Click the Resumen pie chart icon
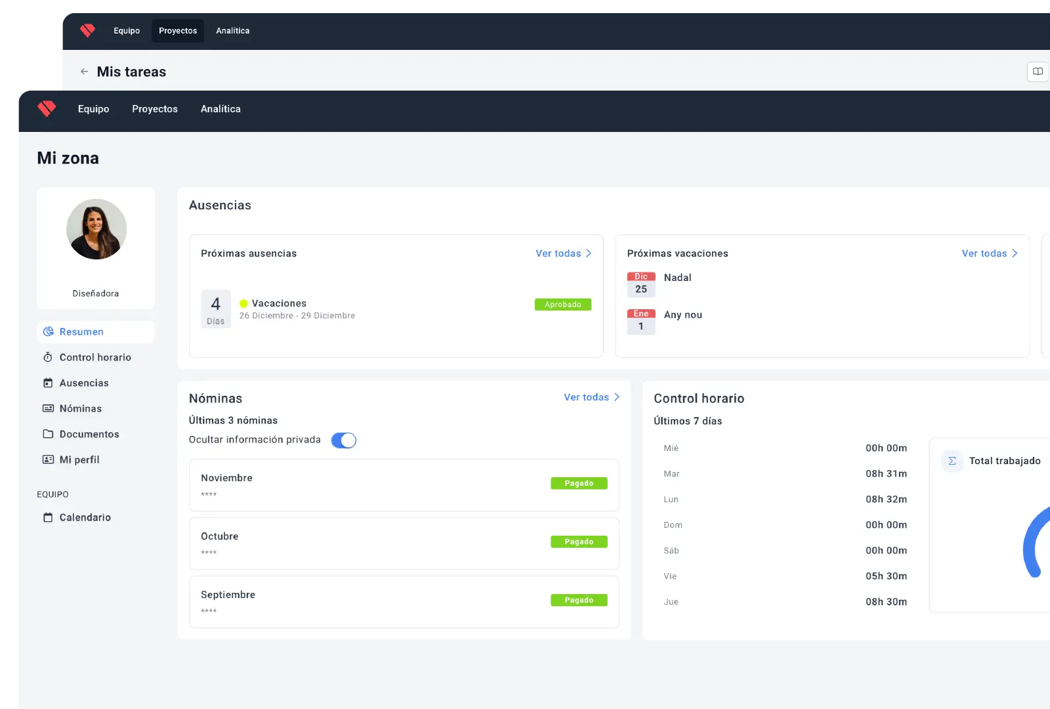The height and width of the screenshot is (709, 1050). pyautogui.click(x=48, y=332)
